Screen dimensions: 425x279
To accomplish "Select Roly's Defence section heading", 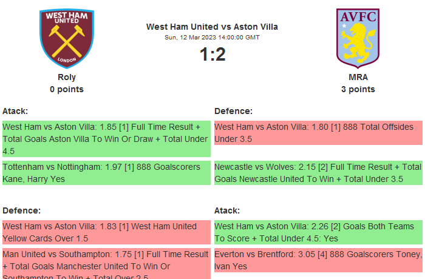I will tap(21, 210).
